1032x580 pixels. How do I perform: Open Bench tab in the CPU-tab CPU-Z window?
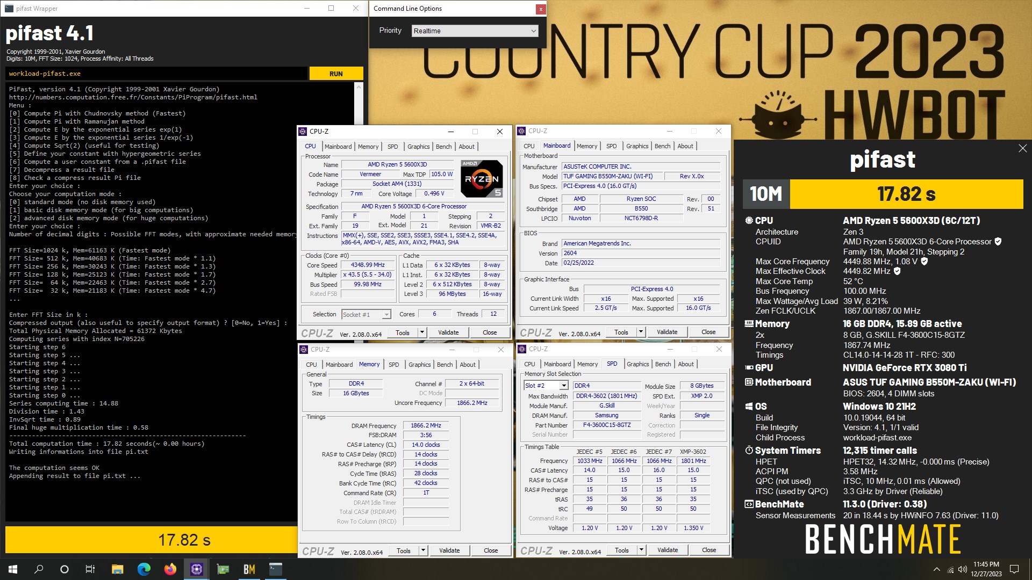(x=443, y=147)
